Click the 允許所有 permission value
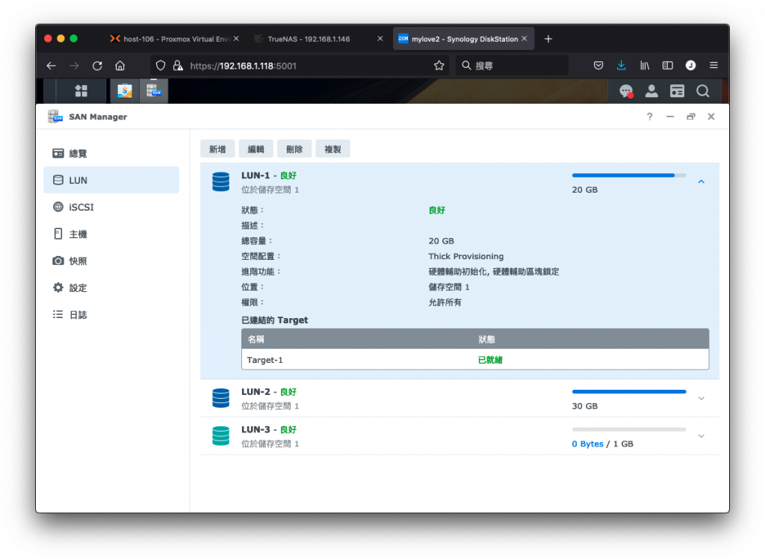 (445, 302)
